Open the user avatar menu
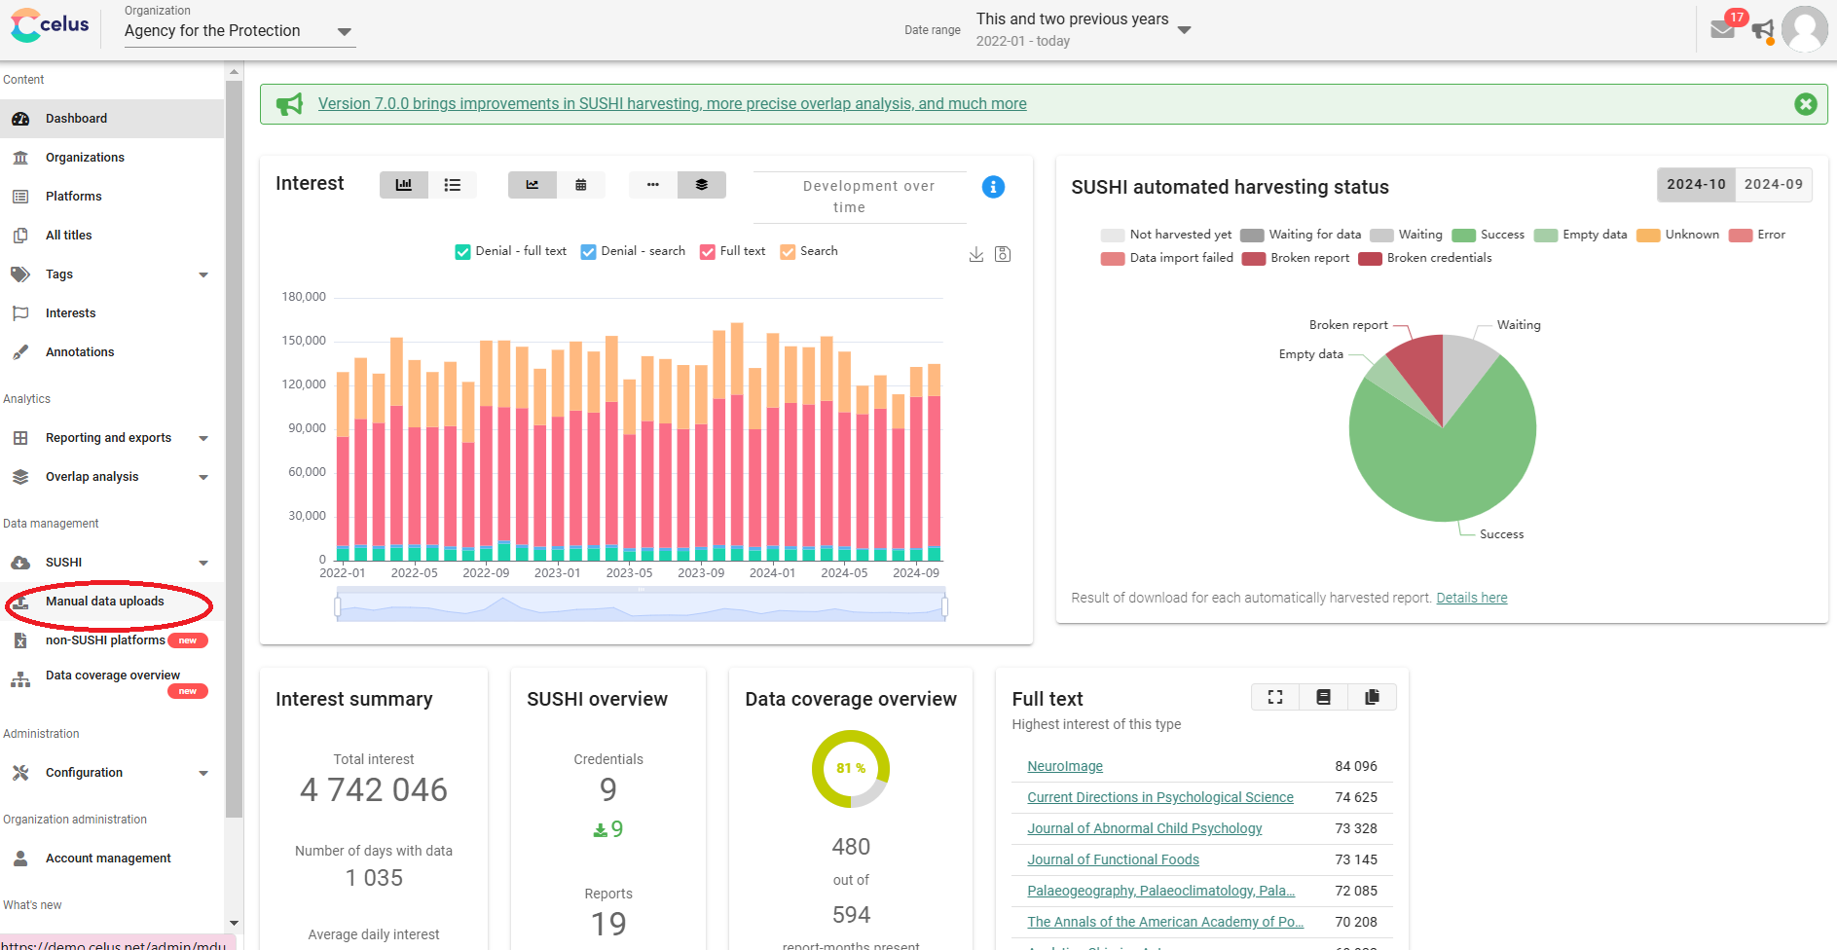The width and height of the screenshot is (1837, 950). tap(1805, 29)
